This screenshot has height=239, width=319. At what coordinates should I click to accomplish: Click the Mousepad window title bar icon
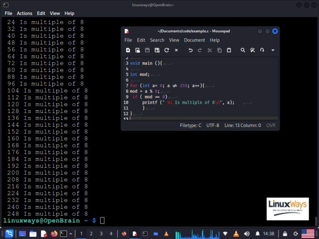[x=127, y=31]
